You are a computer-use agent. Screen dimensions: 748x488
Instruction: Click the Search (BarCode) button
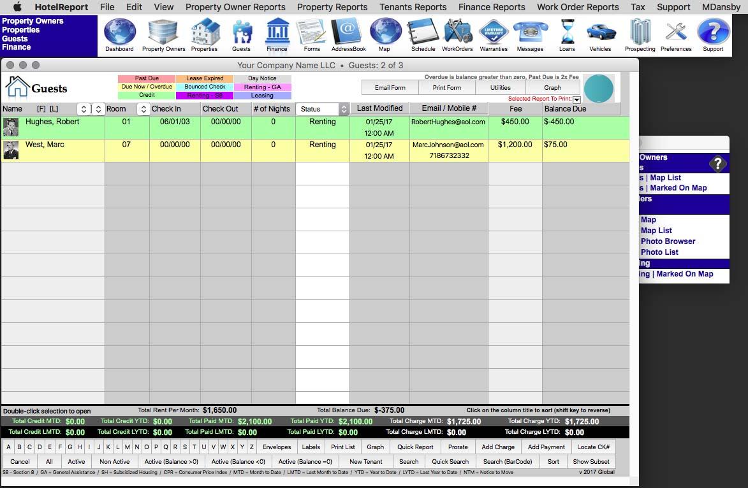click(x=508, y=461)
